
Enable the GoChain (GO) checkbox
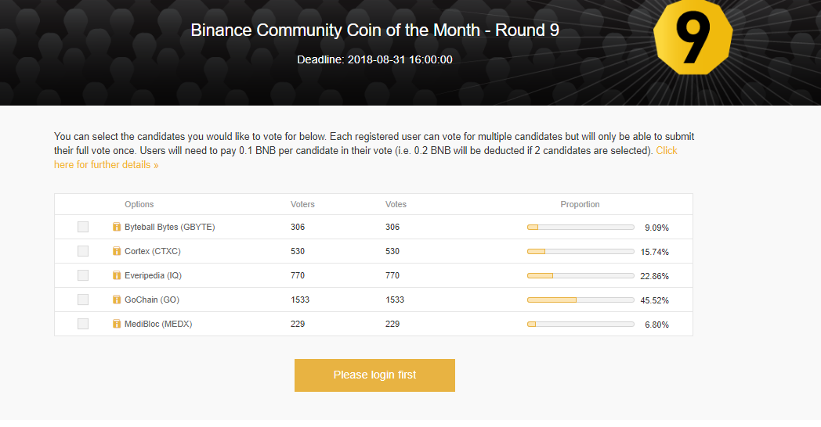(83, 300)
